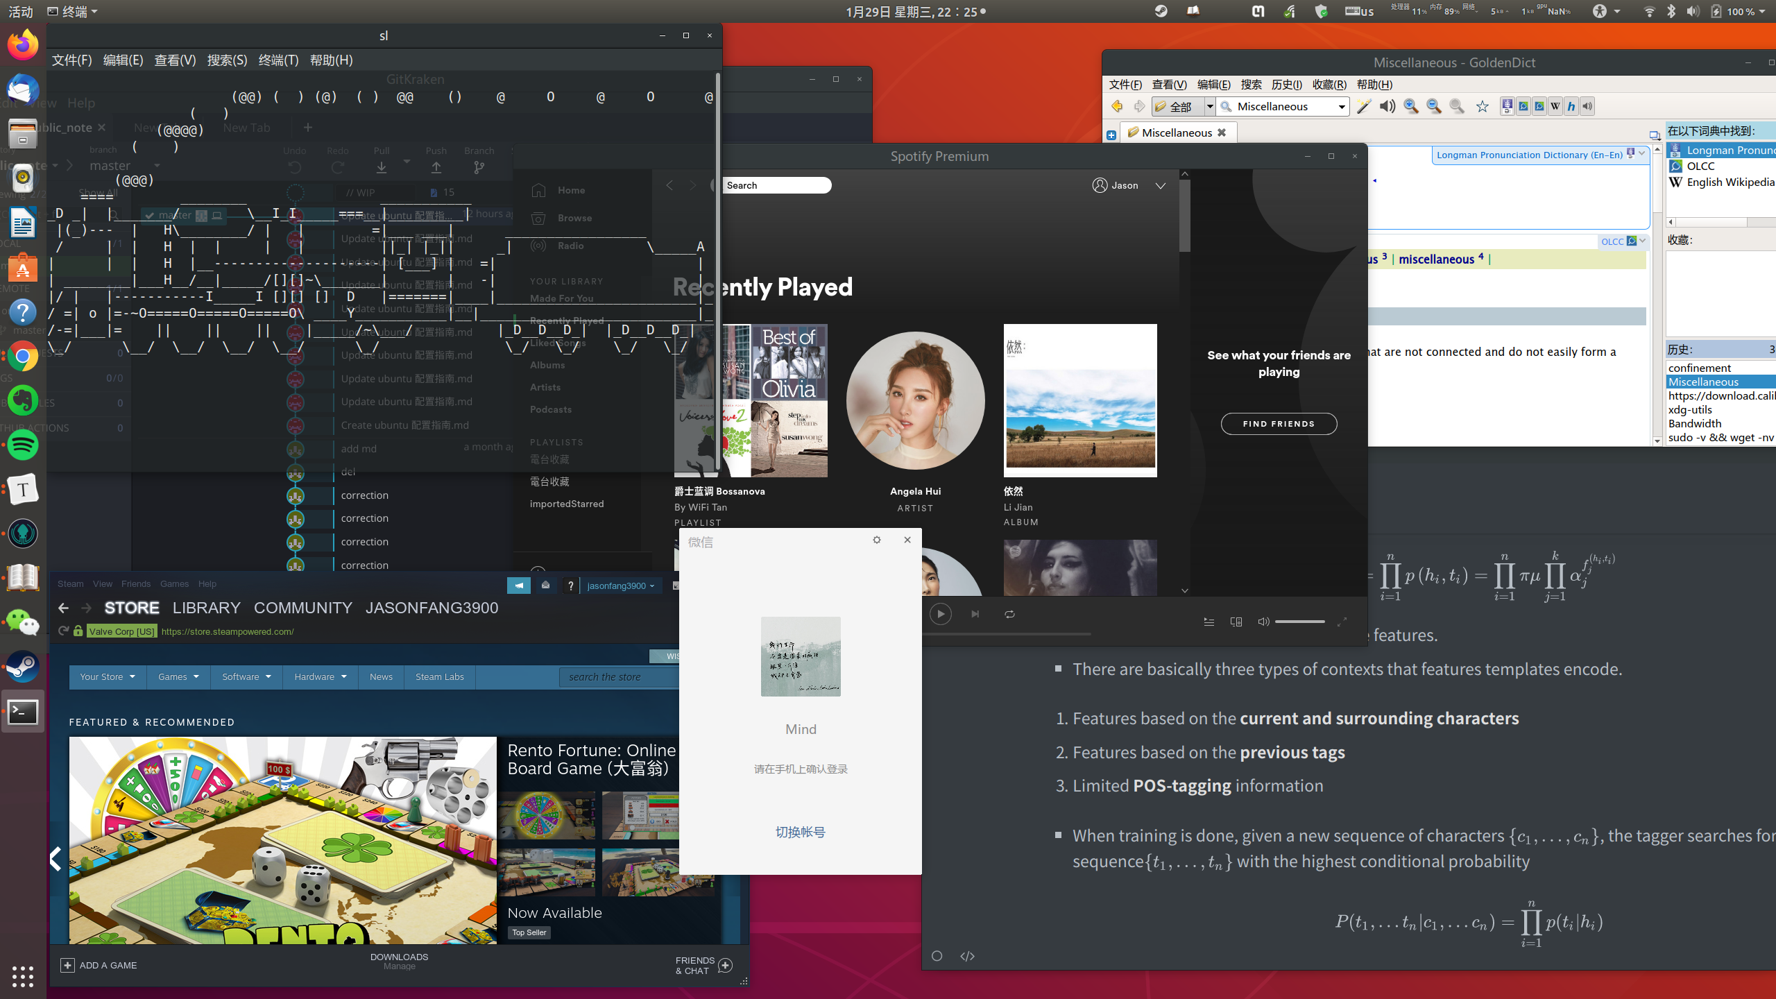Open Steam help question mark icon
This screenshot has height=999, width=1776.
click(x=570, y=586)
